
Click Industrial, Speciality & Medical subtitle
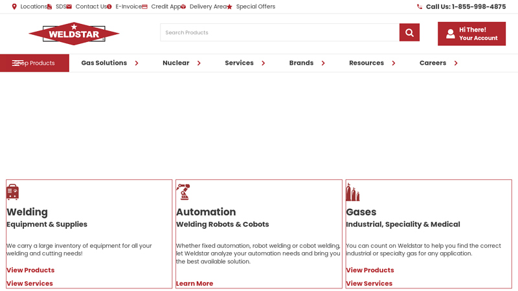[x=403, y=224]
